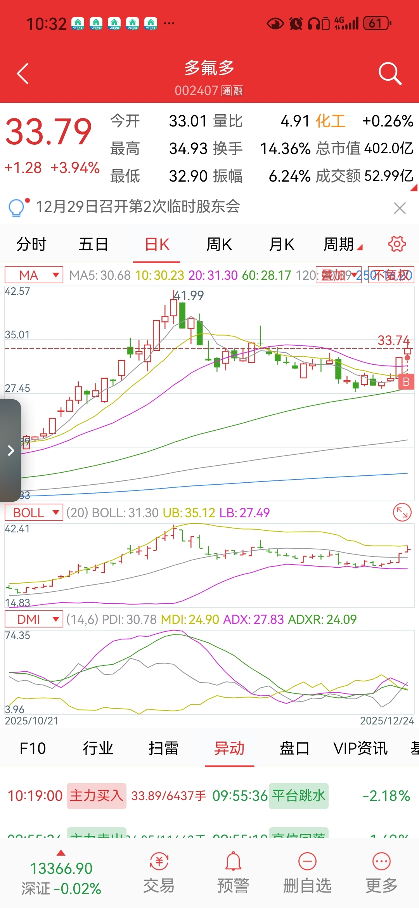Tap the stock title 多氟多
The width and height of the screenshot is (419, 908).
tap(209, 68)
